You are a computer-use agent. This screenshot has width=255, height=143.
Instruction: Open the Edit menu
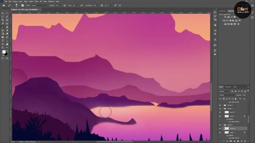point(10,1)
